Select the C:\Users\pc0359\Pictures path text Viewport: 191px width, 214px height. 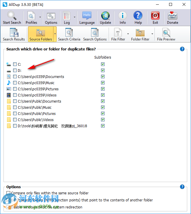(38, 89)
